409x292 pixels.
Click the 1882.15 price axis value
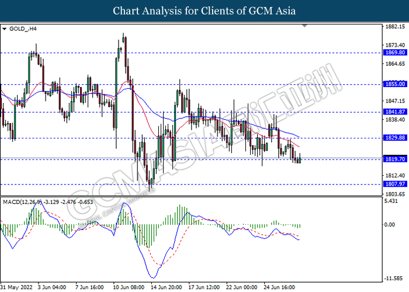395,27
